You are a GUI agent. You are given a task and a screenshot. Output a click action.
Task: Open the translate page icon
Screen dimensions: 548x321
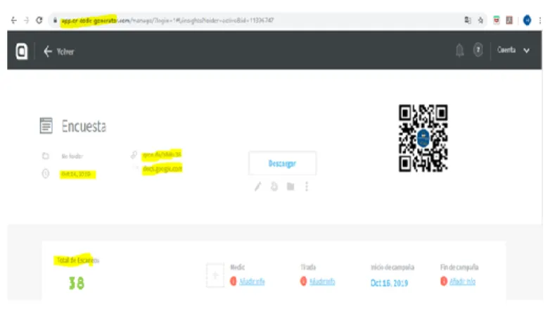click(468, 20)
